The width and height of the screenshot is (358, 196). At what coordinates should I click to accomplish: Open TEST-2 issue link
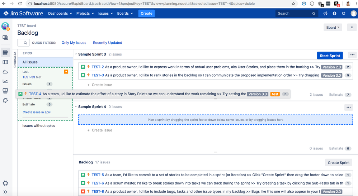[98, 67]
